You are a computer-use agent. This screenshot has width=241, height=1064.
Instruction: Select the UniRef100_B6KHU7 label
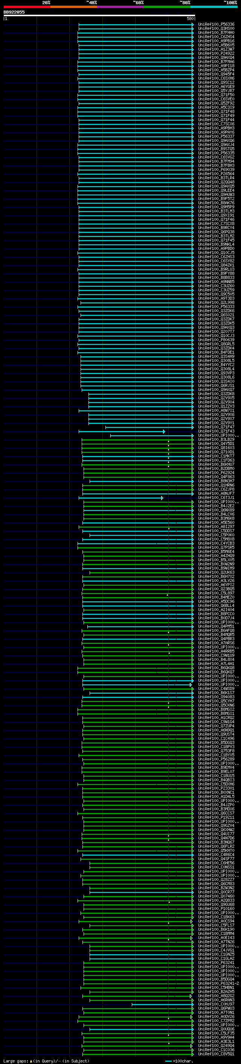pos(216,464)
